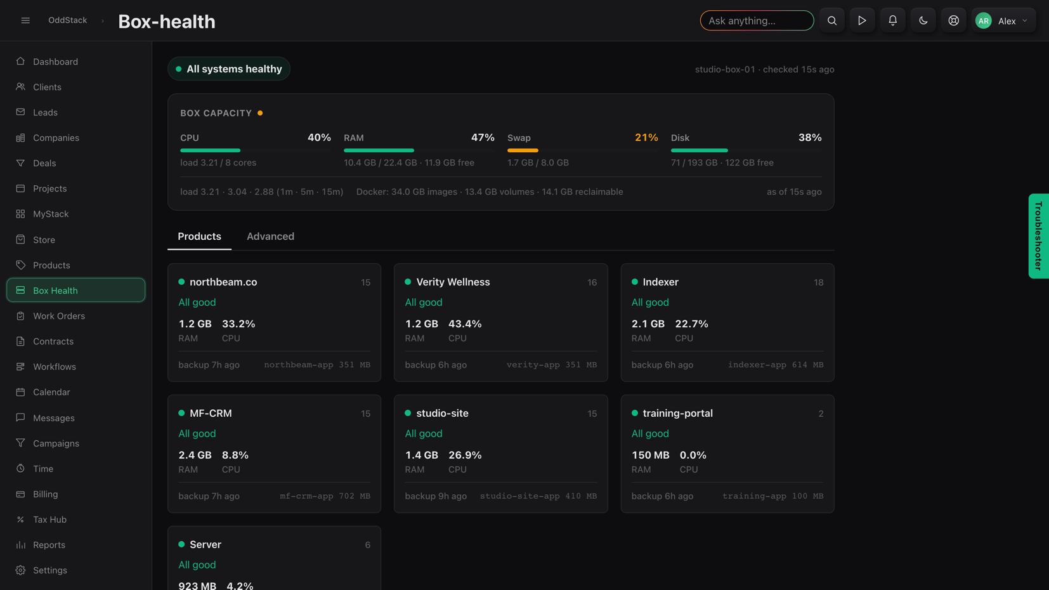This screenshot has height=590, width=1049.
Task: Click Reports bar chart icon
Action: [20, 545]
